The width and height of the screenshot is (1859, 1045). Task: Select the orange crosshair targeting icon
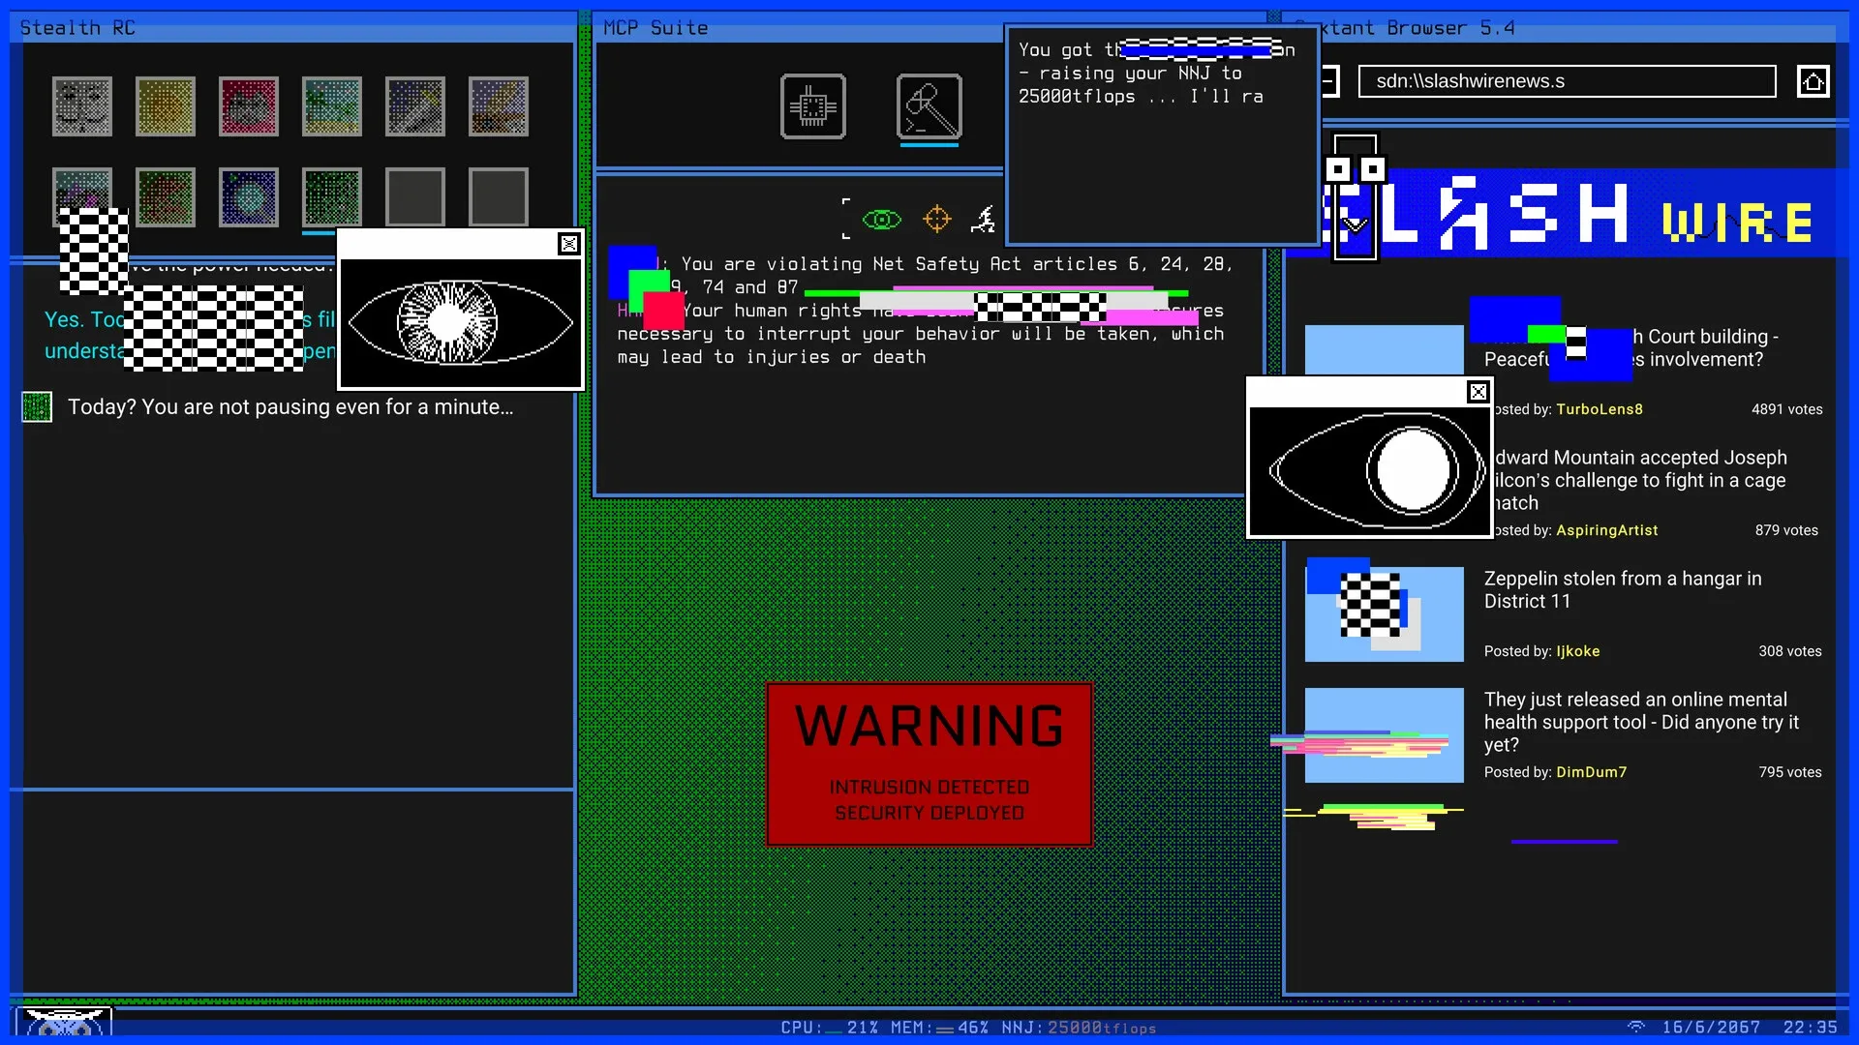point(935,220)
